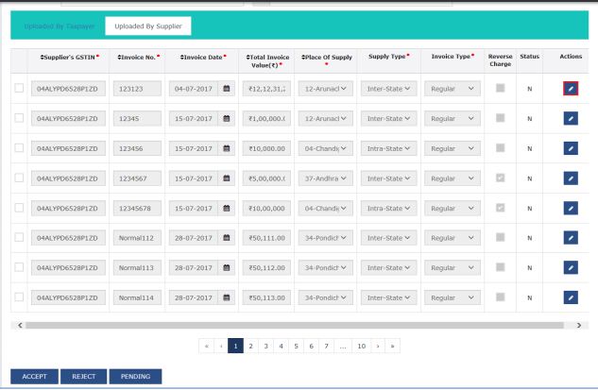Screen dimensions: 598x390
Task: Tick the row checkbox for invoice 123456
Action: tap(19, 148)
